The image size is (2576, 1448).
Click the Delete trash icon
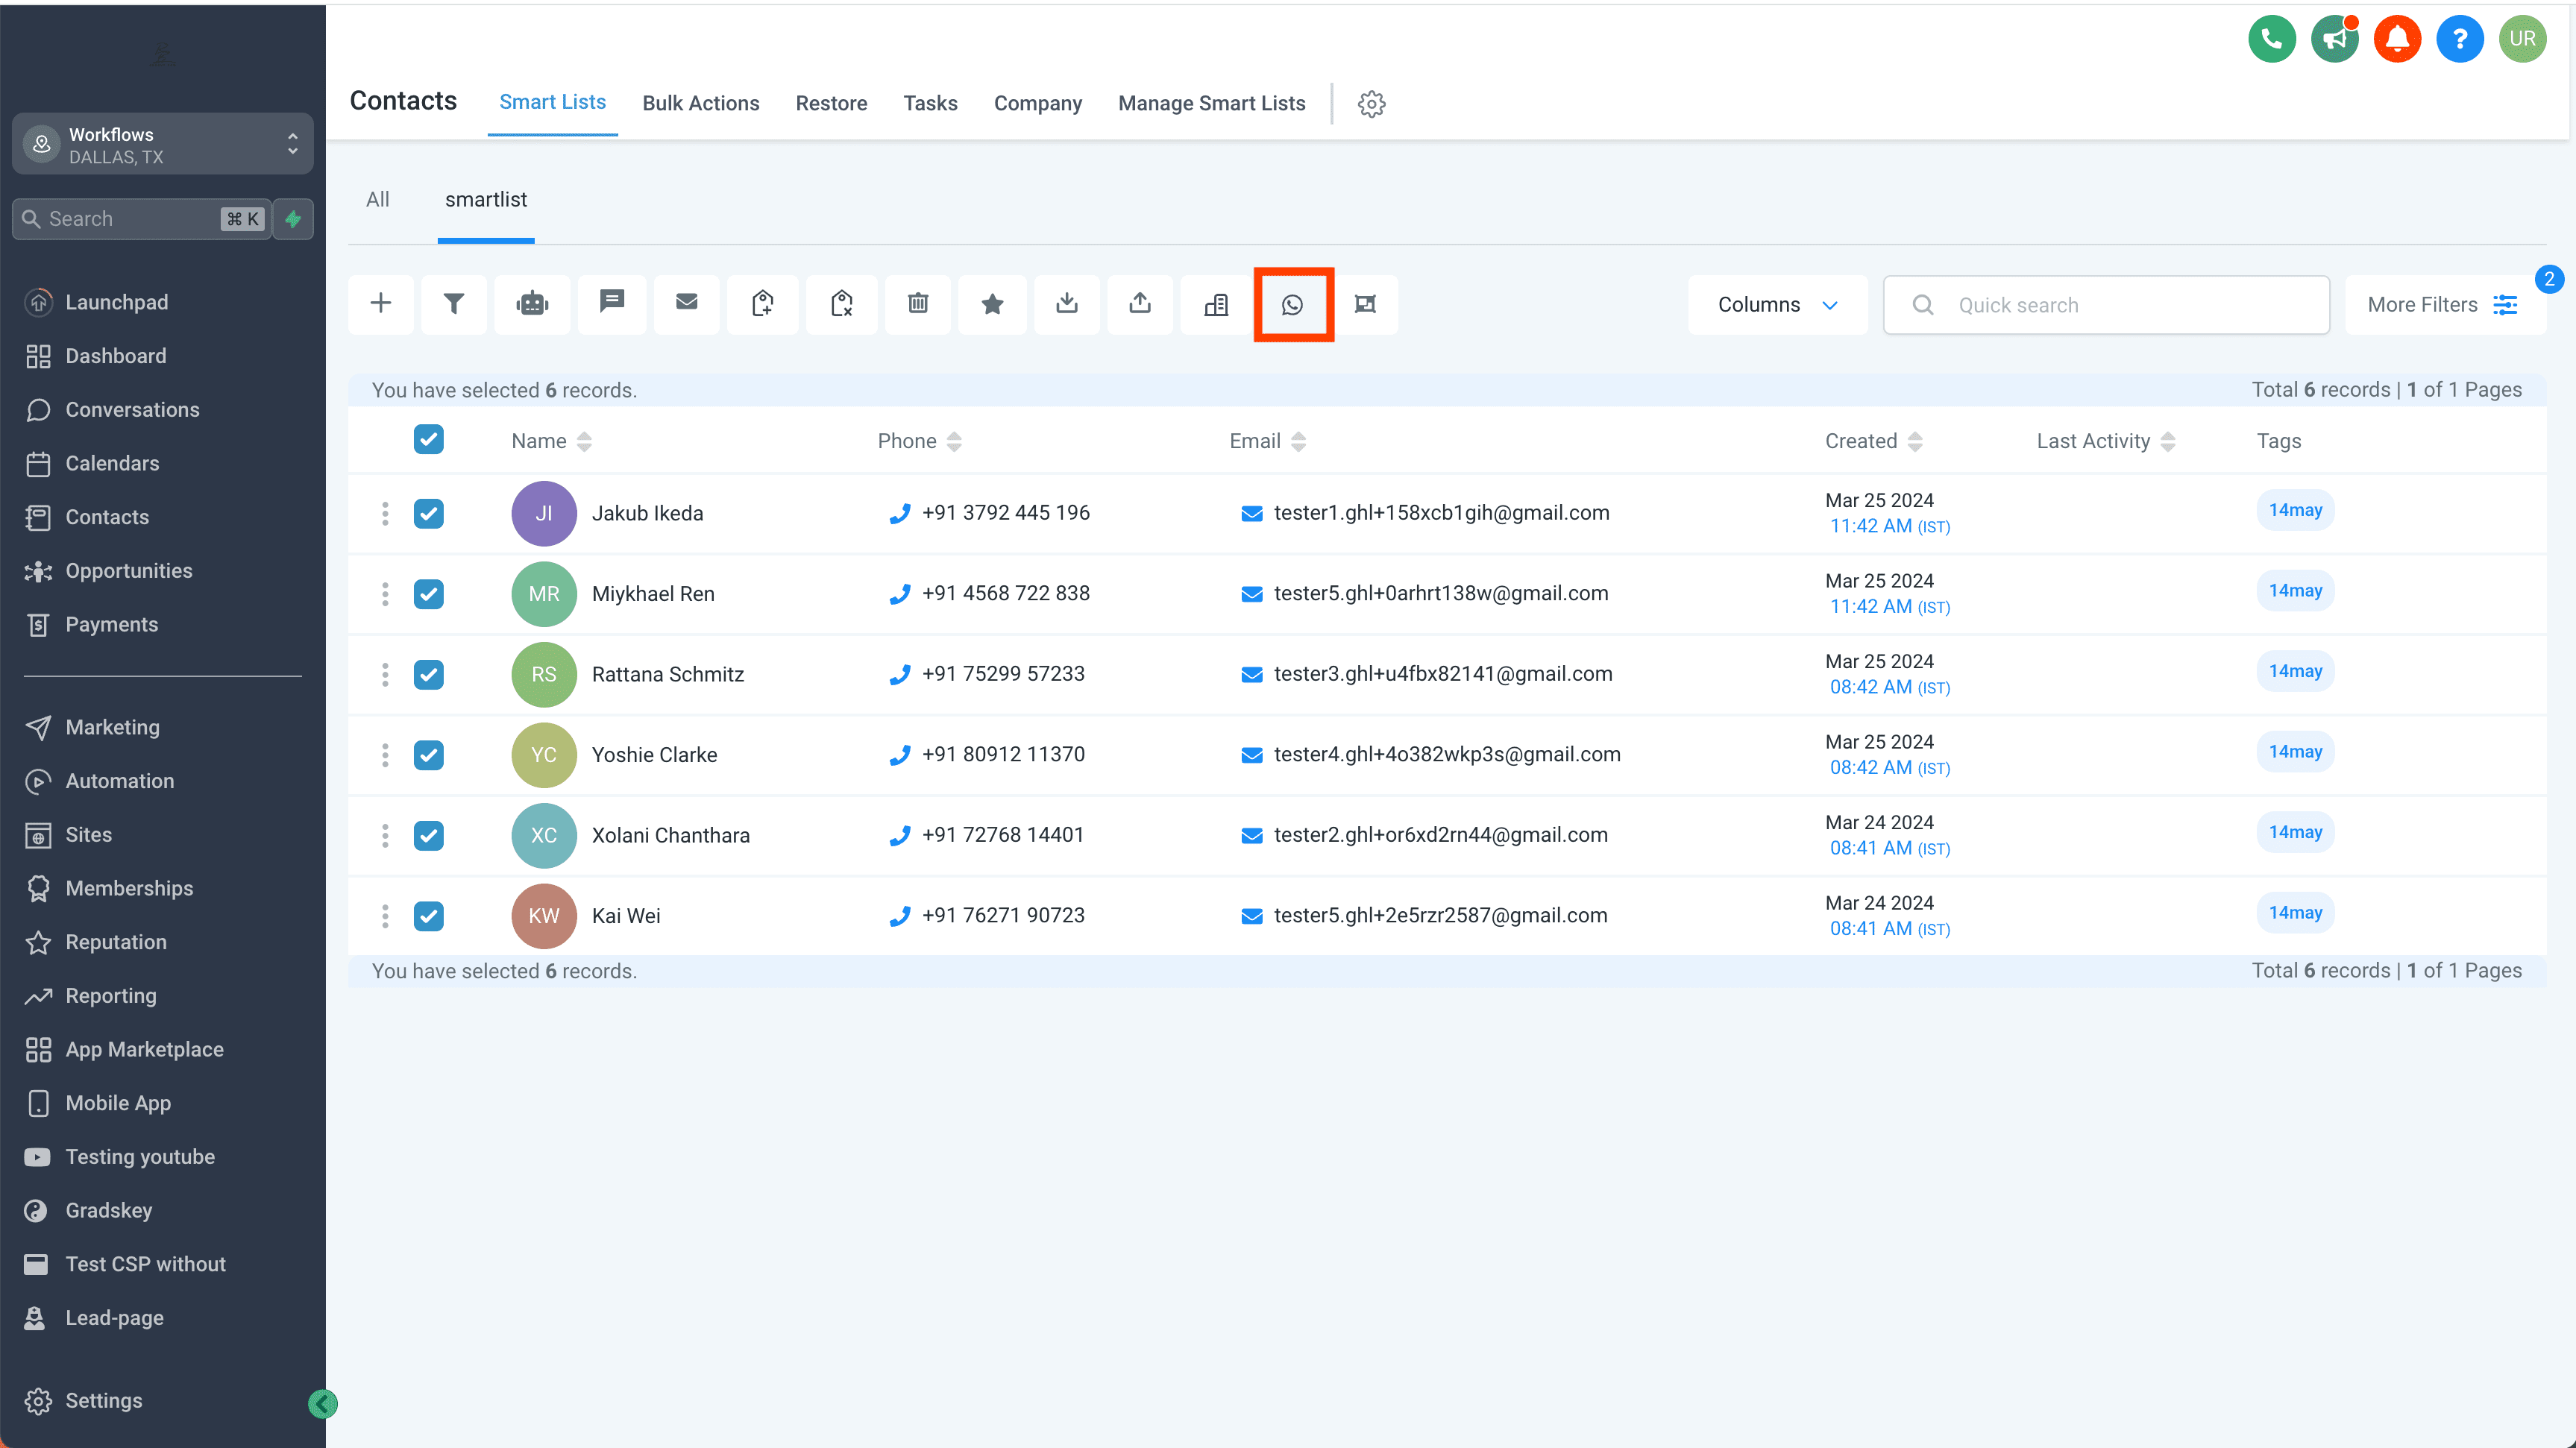918,304
